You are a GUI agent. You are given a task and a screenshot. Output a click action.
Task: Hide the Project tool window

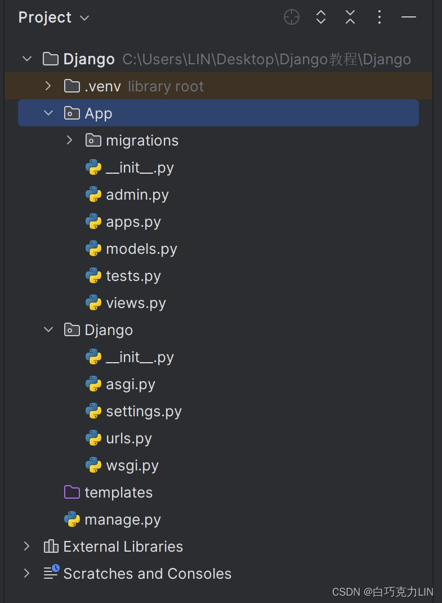(409, 17)
